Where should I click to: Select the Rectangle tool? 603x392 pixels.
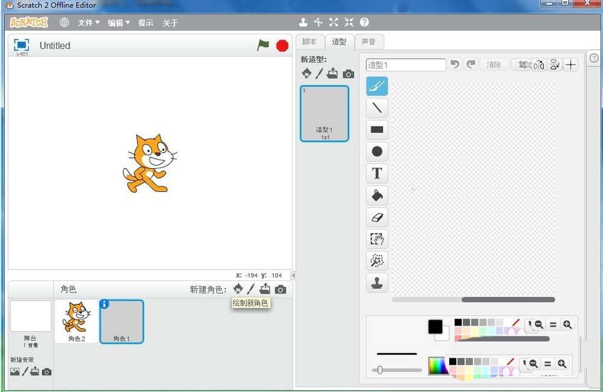(x=377, y=130)
